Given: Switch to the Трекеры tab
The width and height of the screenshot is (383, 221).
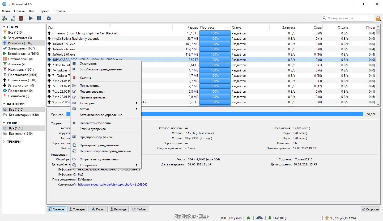Looking at the screenshot, I should [77, 209].
